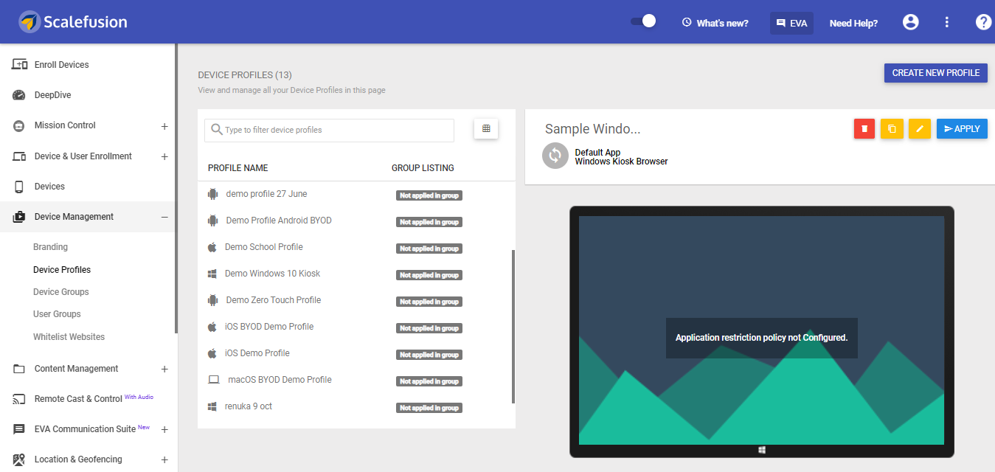995x472 pixels.
Task: Expand the Mission Control menu
Action: (164, 126)
